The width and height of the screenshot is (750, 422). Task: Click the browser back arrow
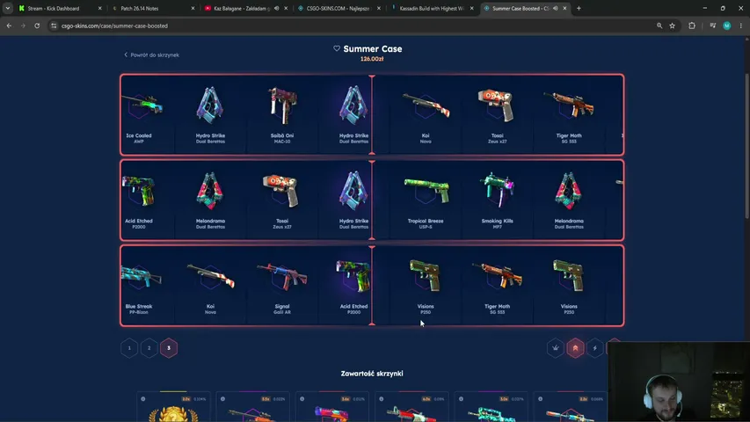(x=9, y=25)
